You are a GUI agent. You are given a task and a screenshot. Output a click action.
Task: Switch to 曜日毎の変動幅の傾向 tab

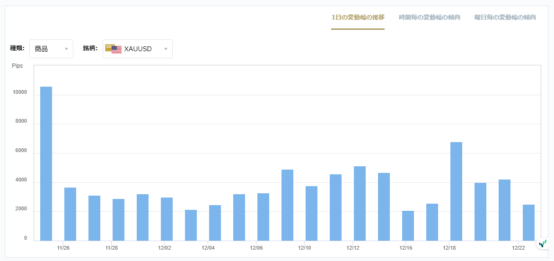[x=505, y=18]
